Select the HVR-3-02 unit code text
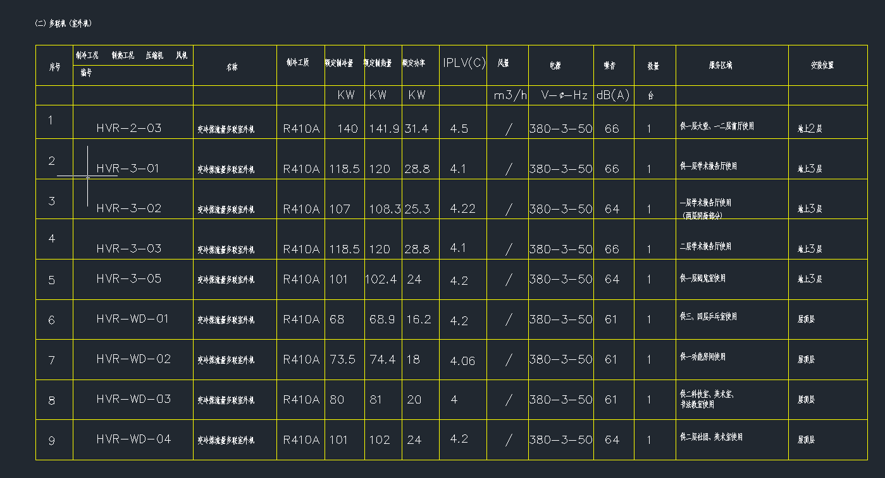Viewport: 885px width, 478px height. tap(129, 208)
